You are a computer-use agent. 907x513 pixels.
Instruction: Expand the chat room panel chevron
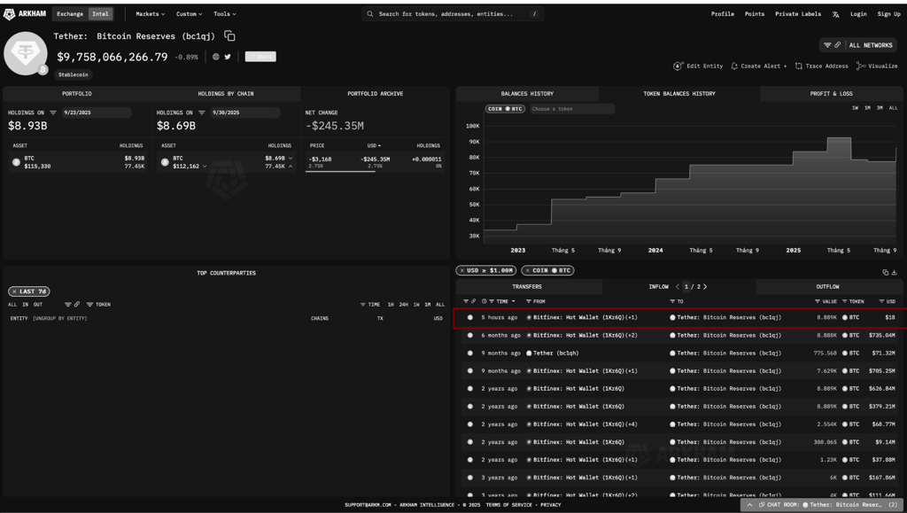749,505
